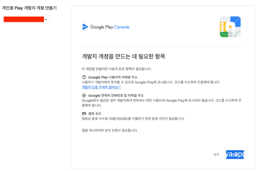
Task: Click the 일회성 등록 수수료 25달러(USD) description
Action: pos(133,119)
